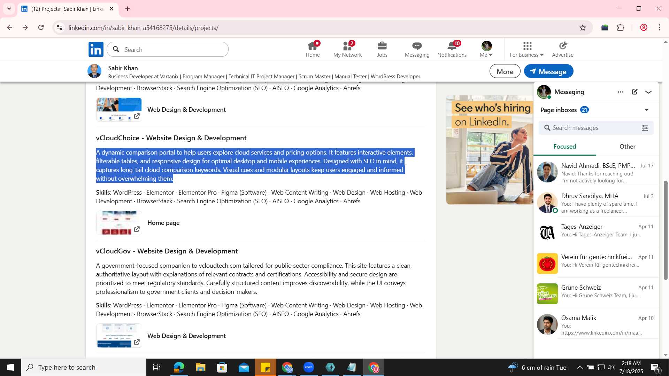Click vCloudGov project title
Screen dimensions: 669x376
pos(167,251)
